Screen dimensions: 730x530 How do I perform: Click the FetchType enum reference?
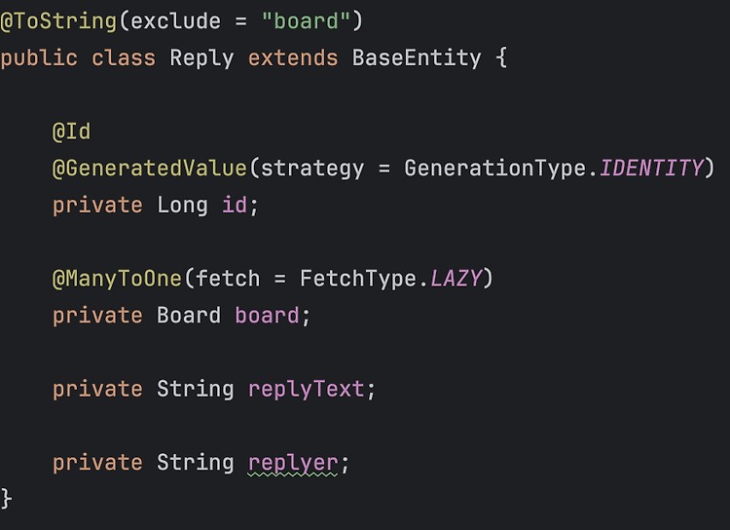click(358, 279)
